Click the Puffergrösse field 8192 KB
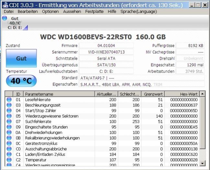210x170 pixels. [190, 45]
